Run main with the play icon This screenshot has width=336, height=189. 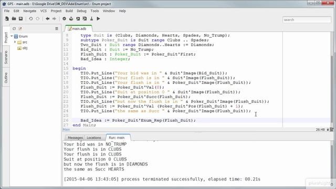click(x=98, y=19)
